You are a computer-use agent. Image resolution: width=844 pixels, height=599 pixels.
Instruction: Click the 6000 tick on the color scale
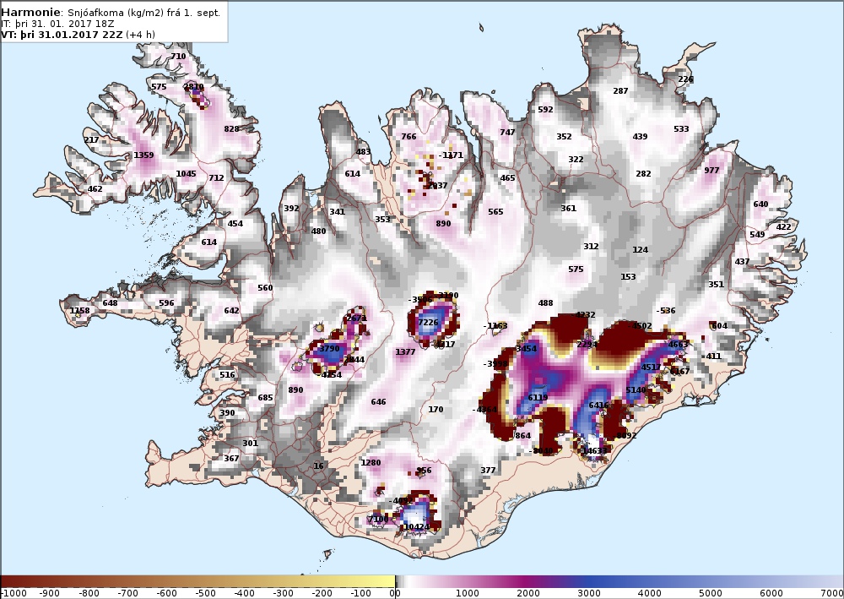point(771,593)
